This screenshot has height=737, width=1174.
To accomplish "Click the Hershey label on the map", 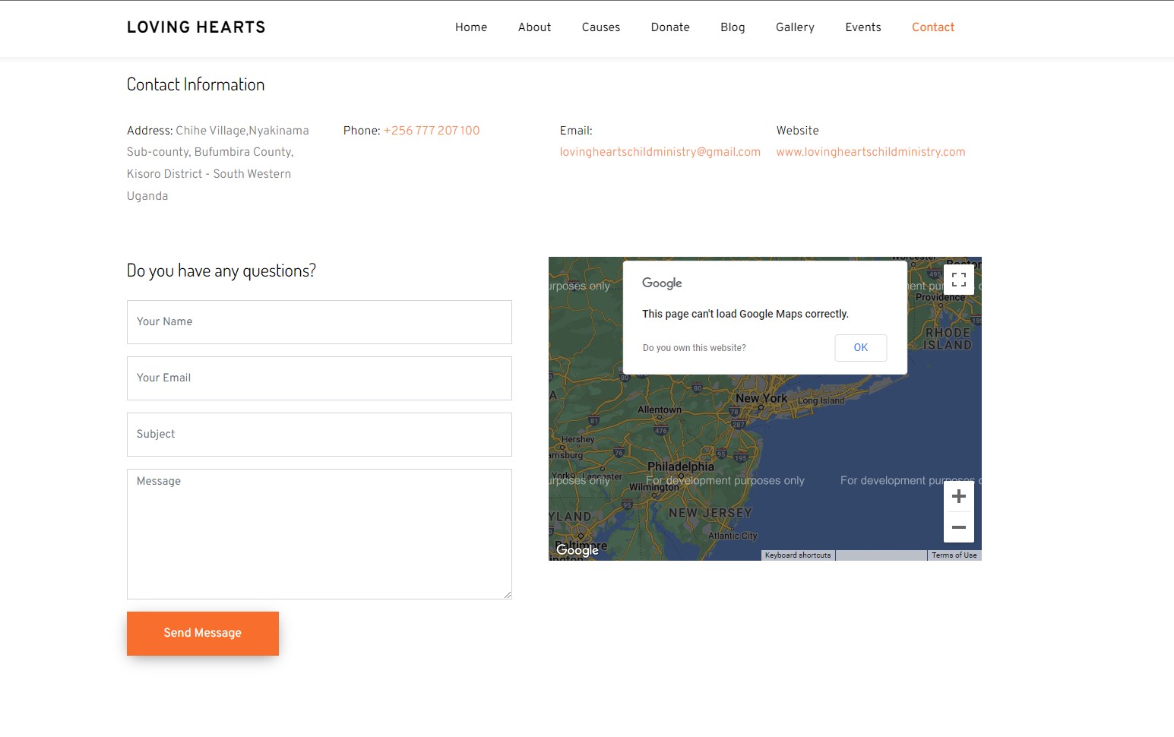I will point(578,439).
